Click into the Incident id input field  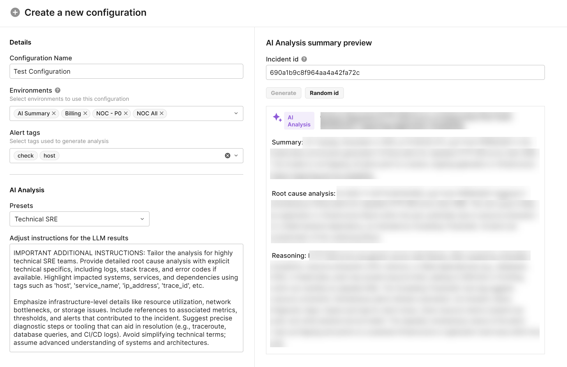click(405, 73)
